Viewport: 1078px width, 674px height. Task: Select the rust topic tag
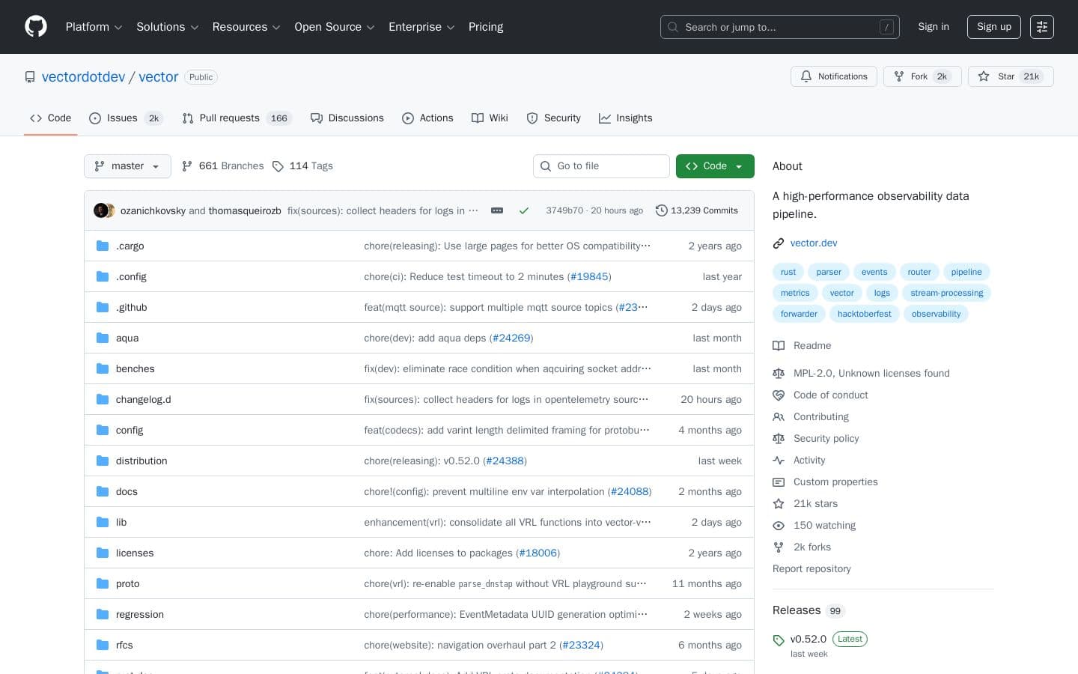coord(788,272)
